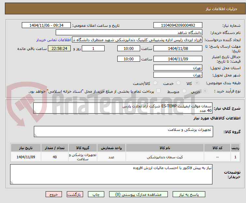The height and width of the screenshot is (203, 246).
Task: Click the remaining days field showing 1
Action: tap(93, 48)
